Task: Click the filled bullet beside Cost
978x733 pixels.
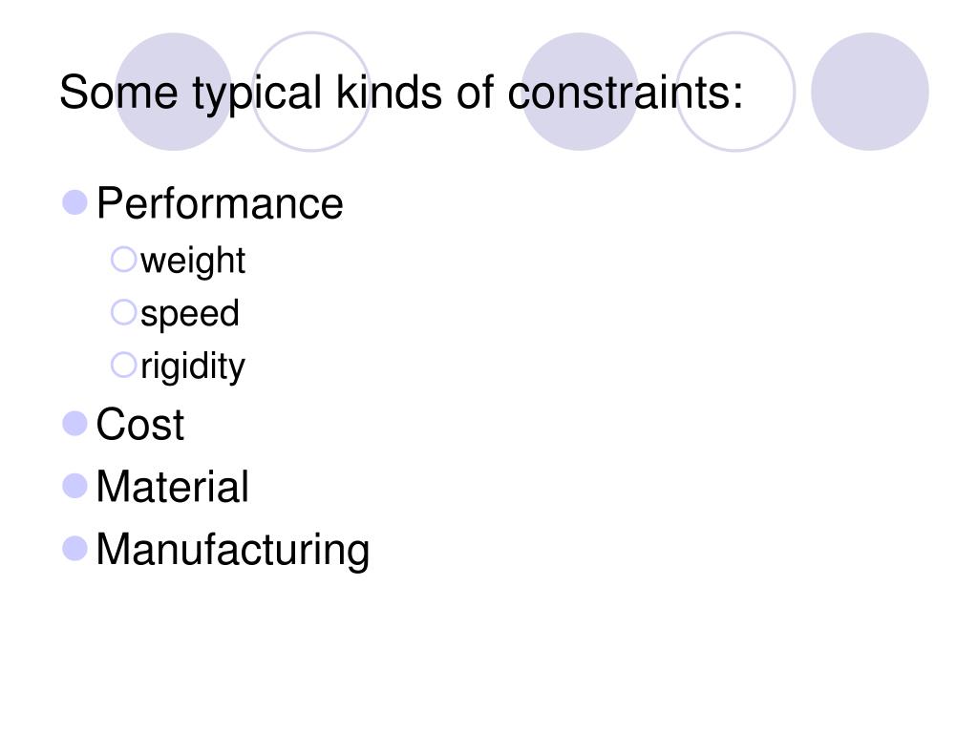Action: (74, 424)
